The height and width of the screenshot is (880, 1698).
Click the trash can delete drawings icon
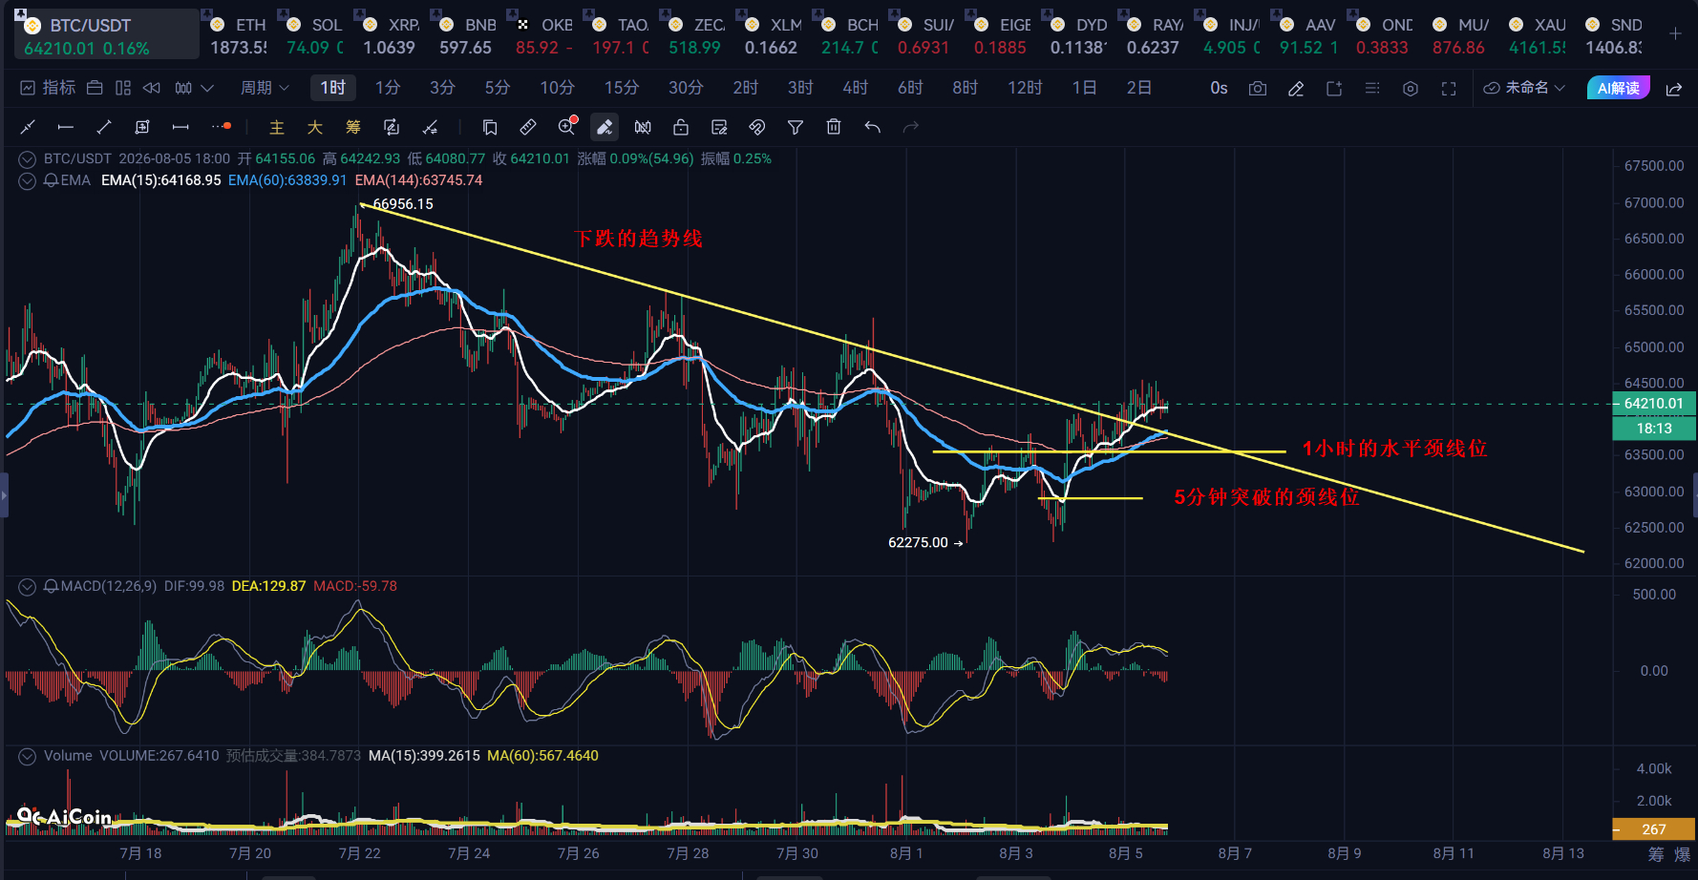coord(834,127)
